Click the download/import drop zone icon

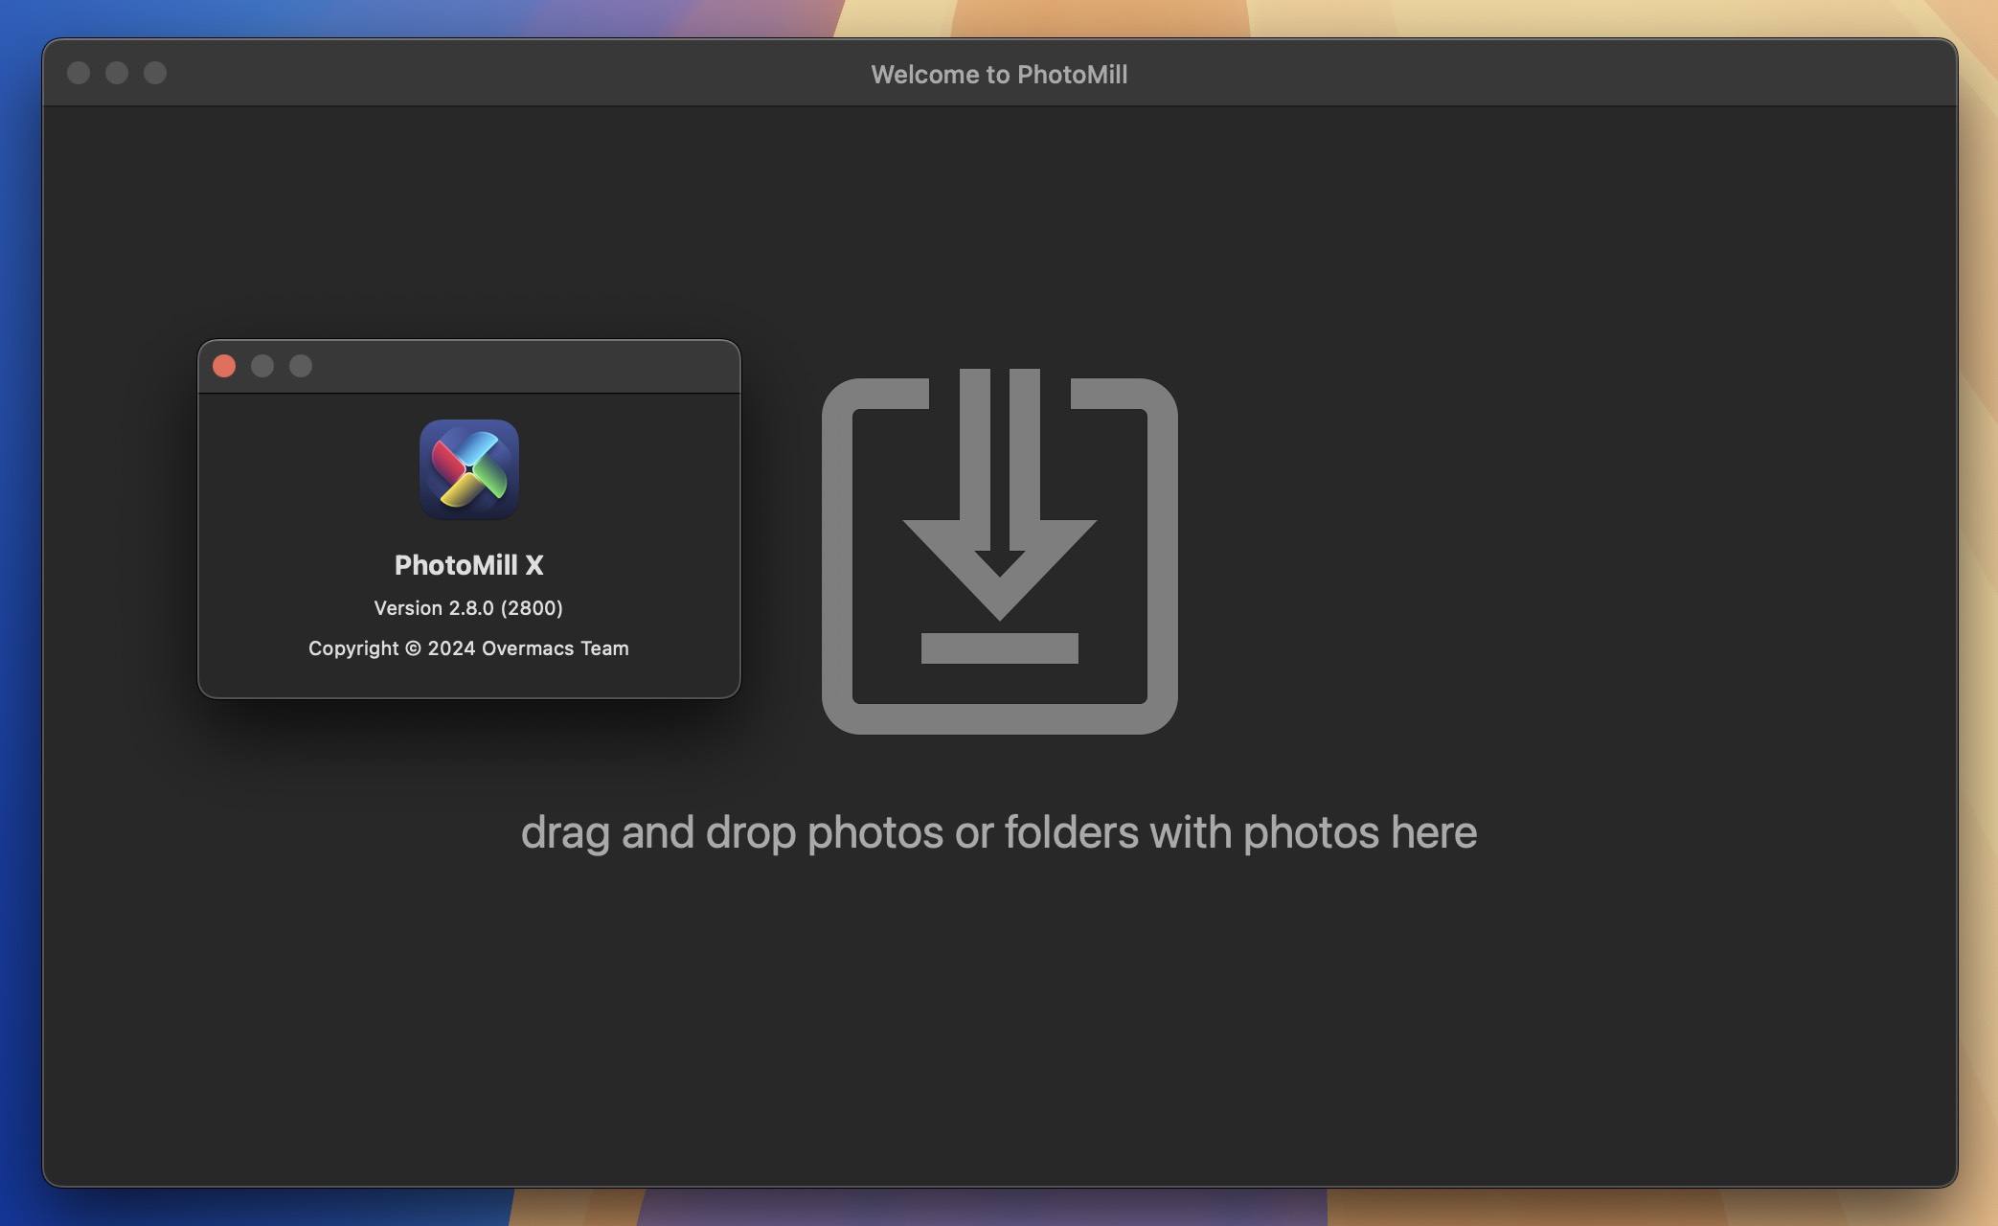tap(999, 551)
